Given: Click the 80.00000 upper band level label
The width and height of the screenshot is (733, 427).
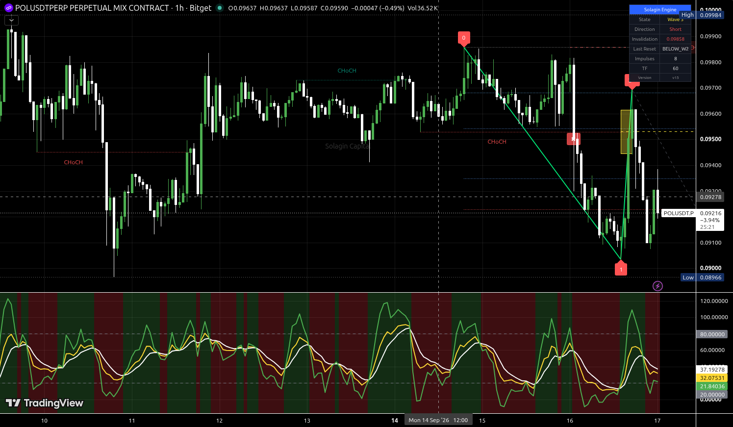Looking at the screenshot, I should click(x=712, y=334).
